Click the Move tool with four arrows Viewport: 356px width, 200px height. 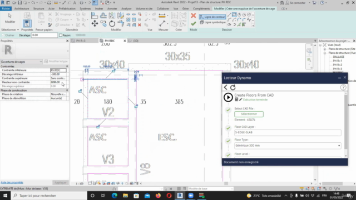point(95,23)
